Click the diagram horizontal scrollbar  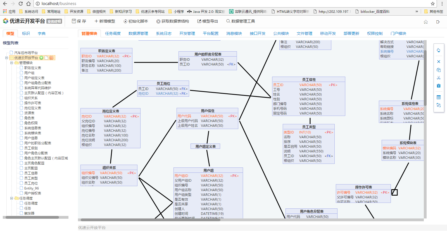click(151, 220)
